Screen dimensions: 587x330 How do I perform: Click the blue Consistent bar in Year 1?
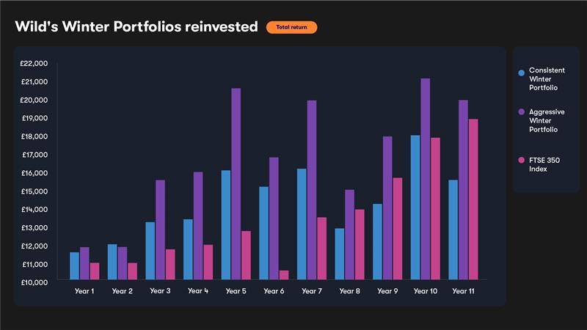point(74,265)
